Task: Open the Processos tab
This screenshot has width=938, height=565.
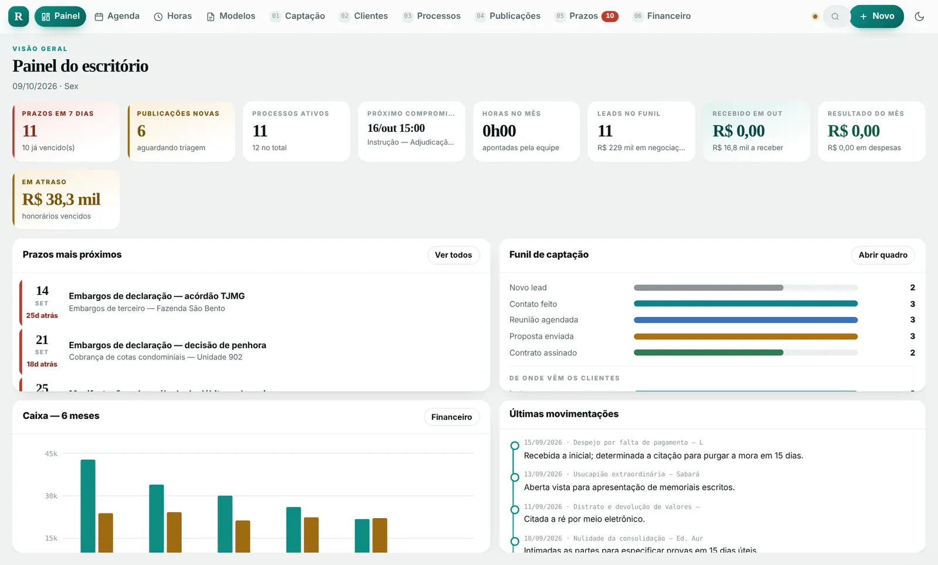Action: tap(431, 16)
